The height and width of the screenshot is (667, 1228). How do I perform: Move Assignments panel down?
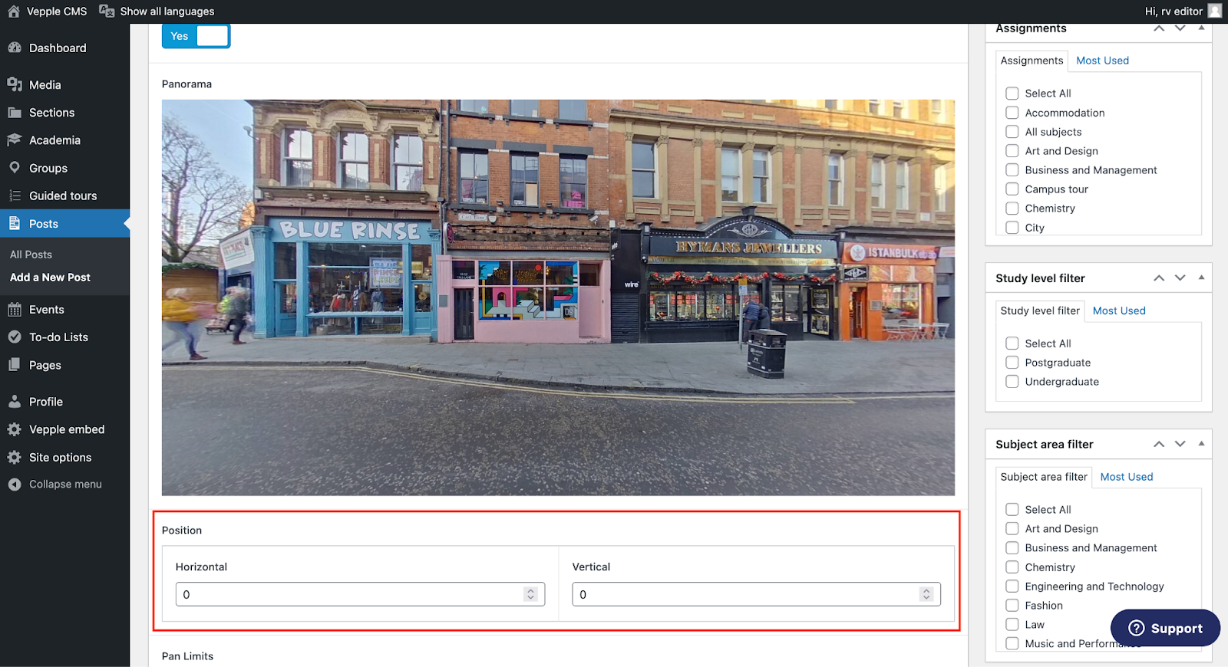(x=1180, y=28)
